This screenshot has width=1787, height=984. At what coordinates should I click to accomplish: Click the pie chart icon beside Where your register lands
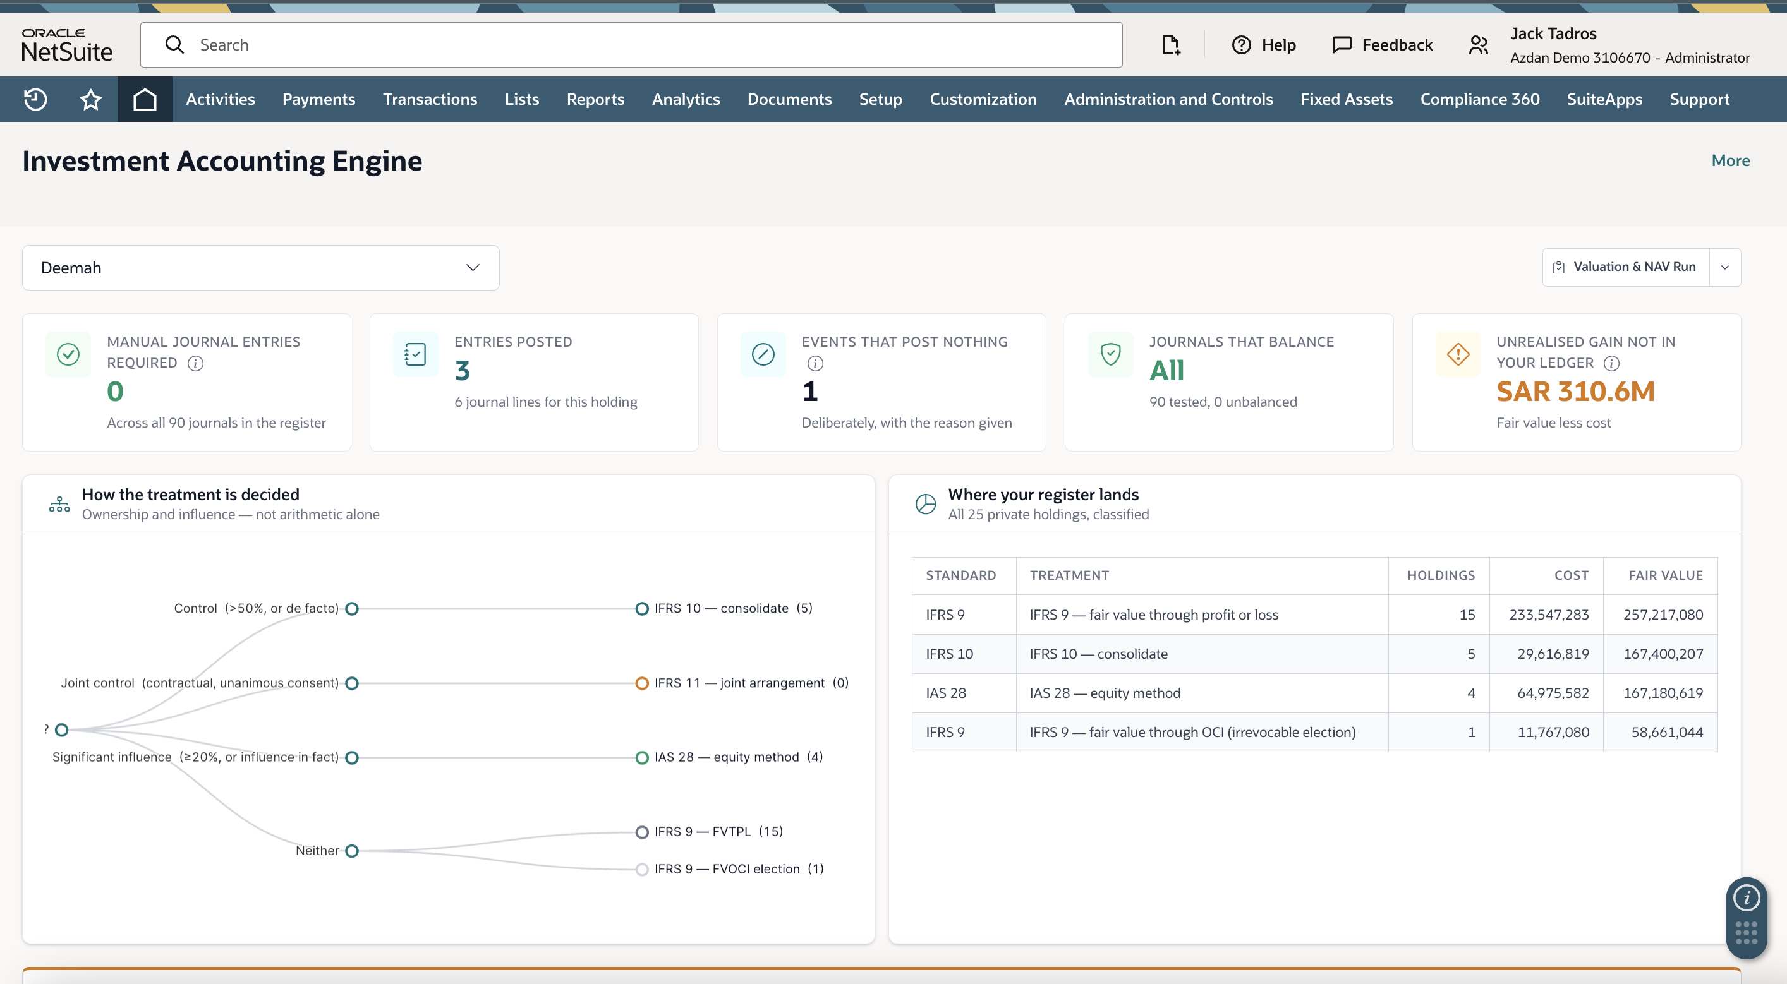pos(925,504)
